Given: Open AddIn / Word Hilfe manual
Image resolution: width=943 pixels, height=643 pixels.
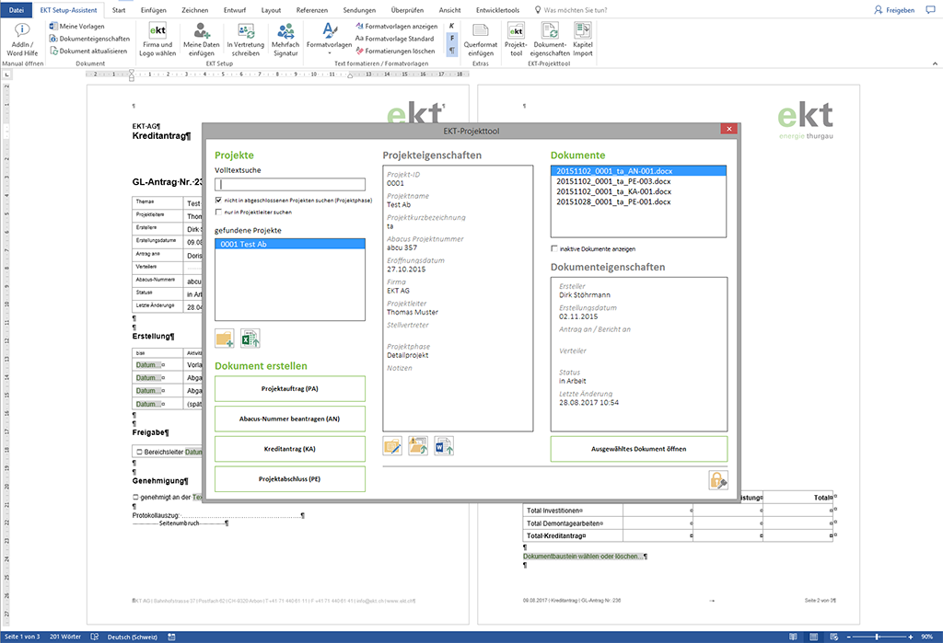Looking at the screenshot, I should [22, 40].
